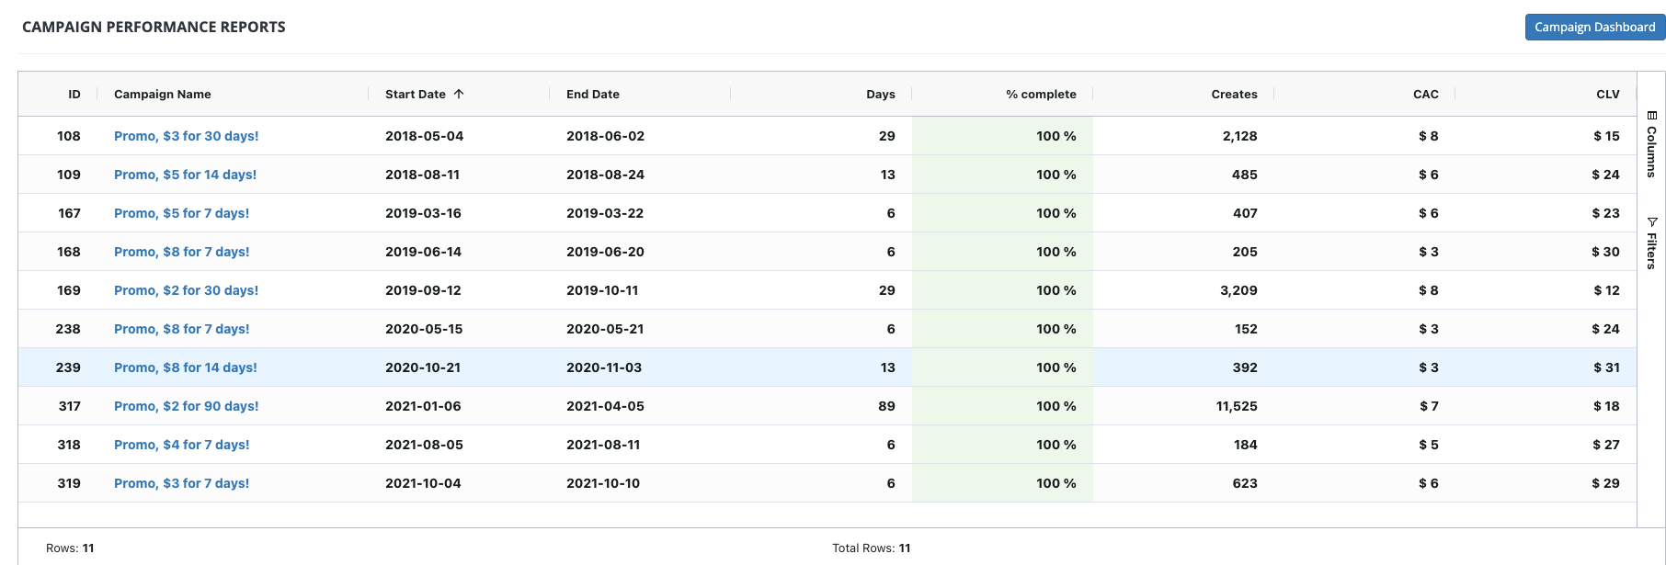The image size is (1666, 565).
Task: Click end date 2021-08-11
Action: 603,445
